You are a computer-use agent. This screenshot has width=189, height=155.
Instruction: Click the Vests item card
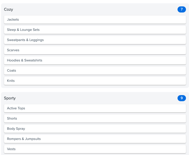pos(95,149)
